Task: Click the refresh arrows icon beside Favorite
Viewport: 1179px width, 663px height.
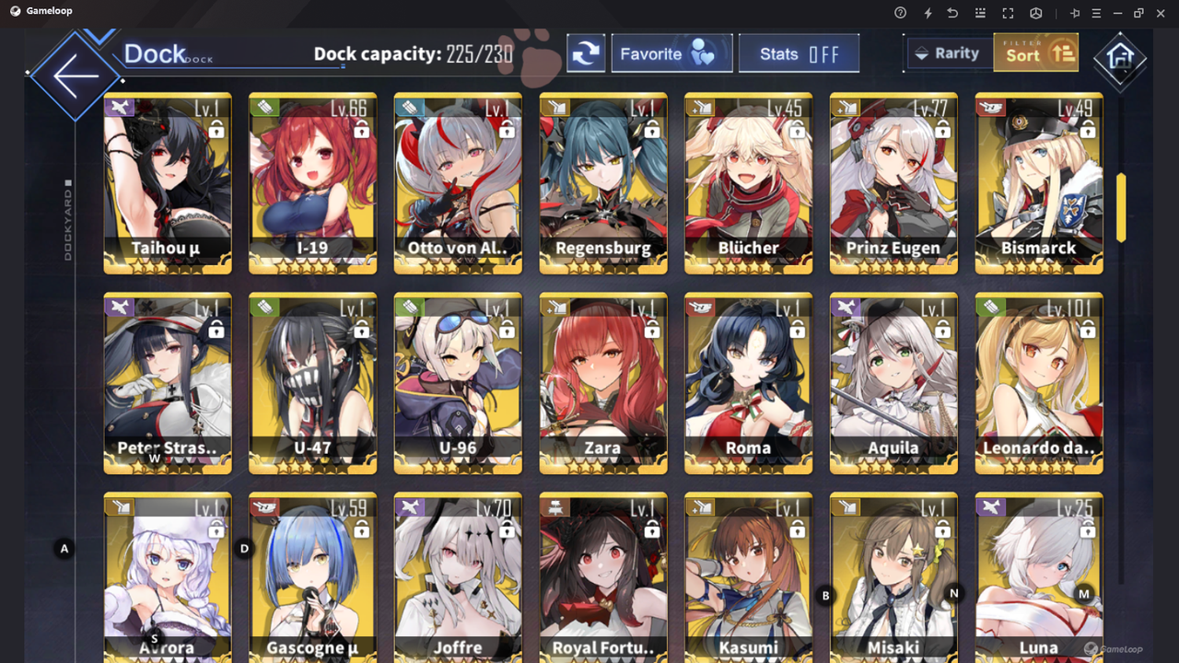Action: (x=586, y=53)
